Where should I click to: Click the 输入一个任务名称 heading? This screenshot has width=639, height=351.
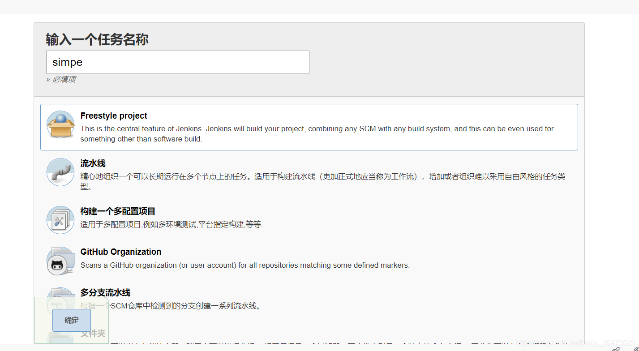pos(97,39)
